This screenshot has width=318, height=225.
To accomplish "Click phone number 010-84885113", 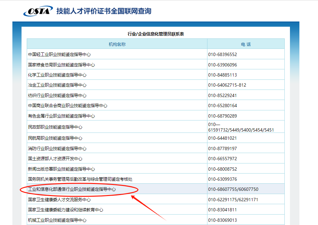I will point(222,75).
